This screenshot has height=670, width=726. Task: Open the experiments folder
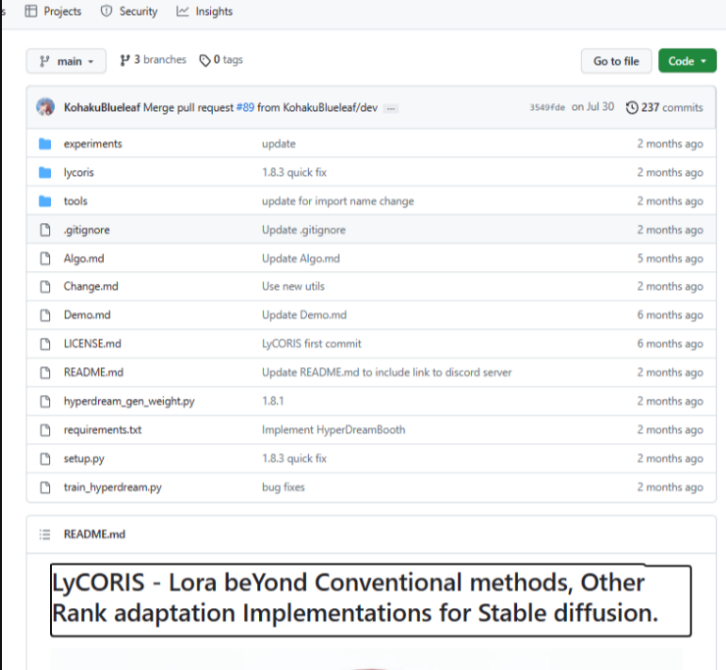pos(93,143)
